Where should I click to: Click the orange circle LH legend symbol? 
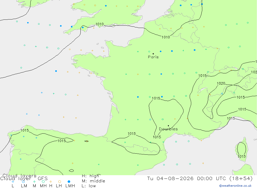click(x=60, y=182)
